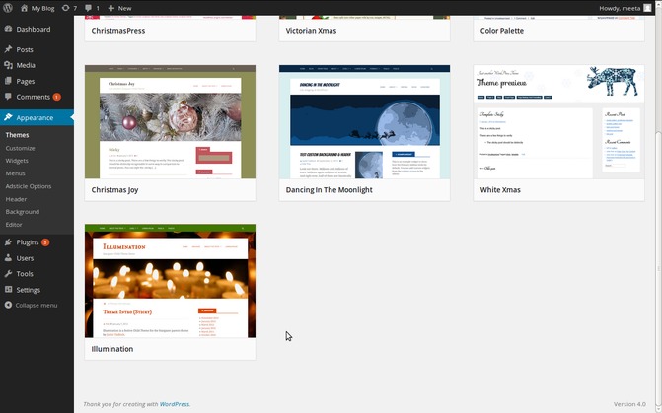The width and height of the screenshot is (662, 413).
Task: Click the Media icon in sidebar
Action: click(8, 65)
